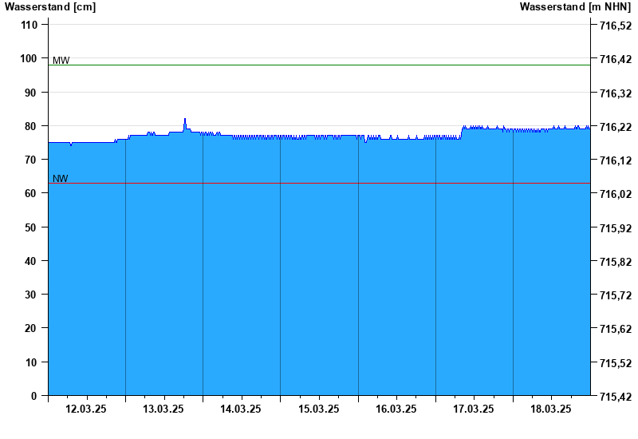638x439 pixels.
Task: Click the MW mean water label
Action: tap(61, 61)
